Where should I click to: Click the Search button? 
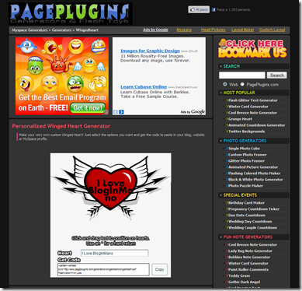[x=277, y=75]
